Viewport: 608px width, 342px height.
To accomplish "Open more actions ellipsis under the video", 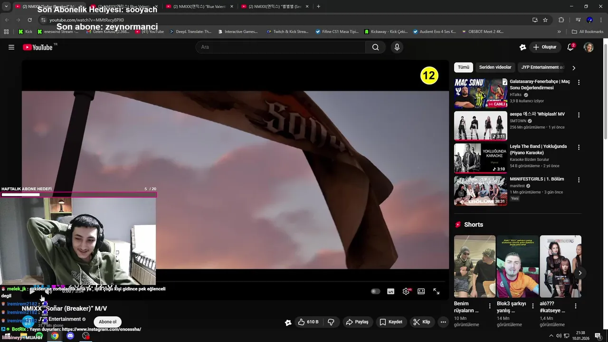I will pyautogui.click(x=443, y=322).
